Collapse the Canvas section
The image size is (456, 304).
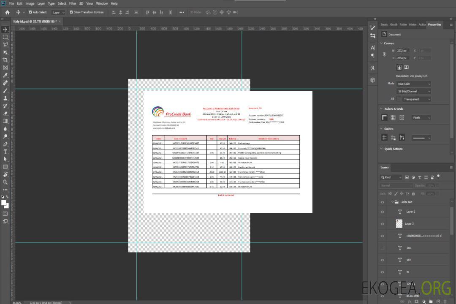(381, 43)
